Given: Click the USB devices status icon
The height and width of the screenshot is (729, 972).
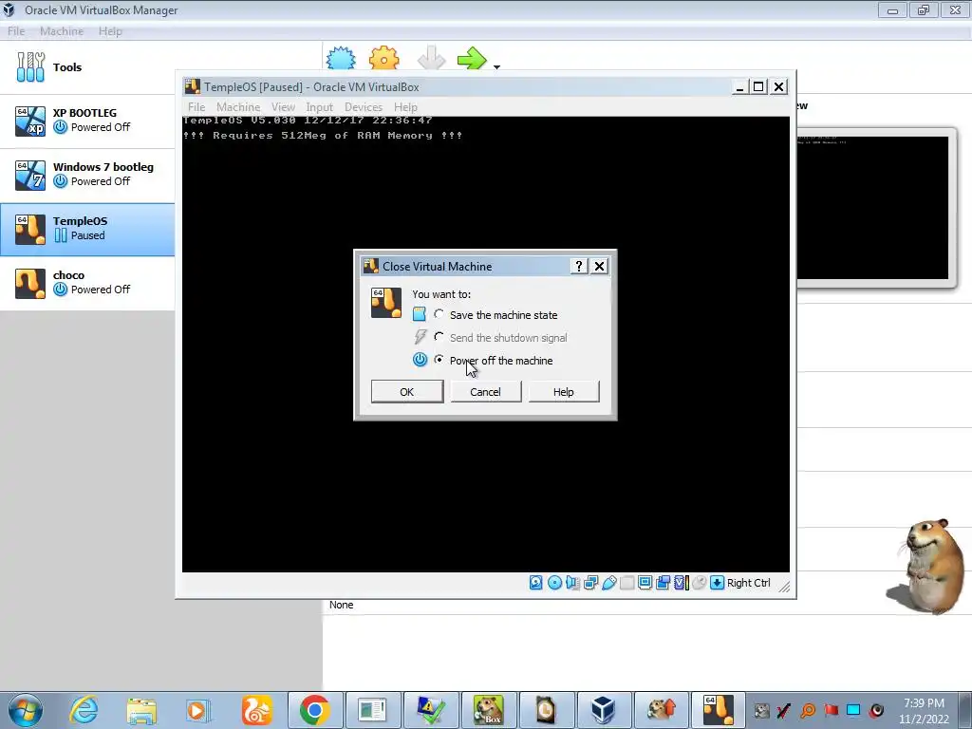Looking at the screenshot, I should coord(608,583).
